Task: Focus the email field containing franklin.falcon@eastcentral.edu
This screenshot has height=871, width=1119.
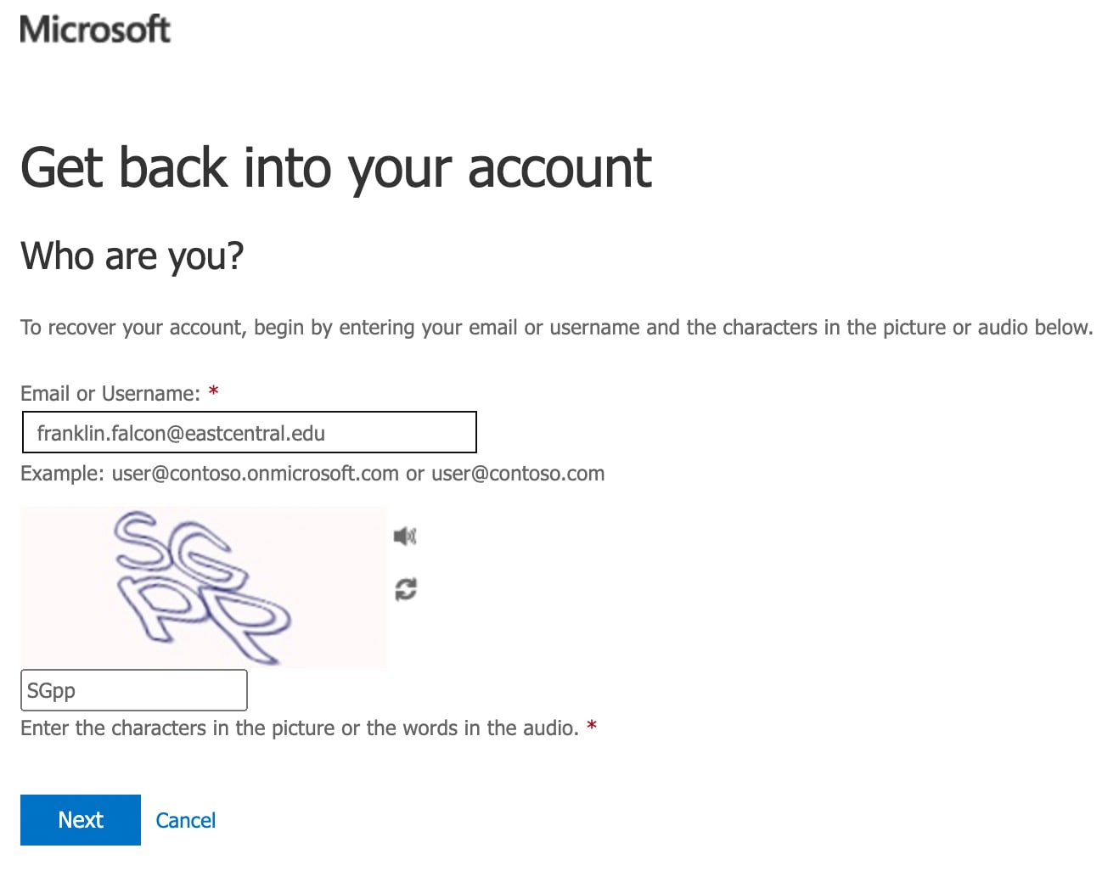Action: click(x=249, y=432)
